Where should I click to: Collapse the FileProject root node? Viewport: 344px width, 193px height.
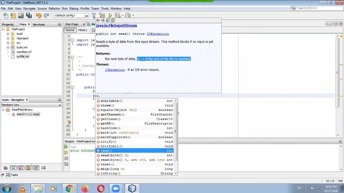pyautogui.click(x=3, y=29)
